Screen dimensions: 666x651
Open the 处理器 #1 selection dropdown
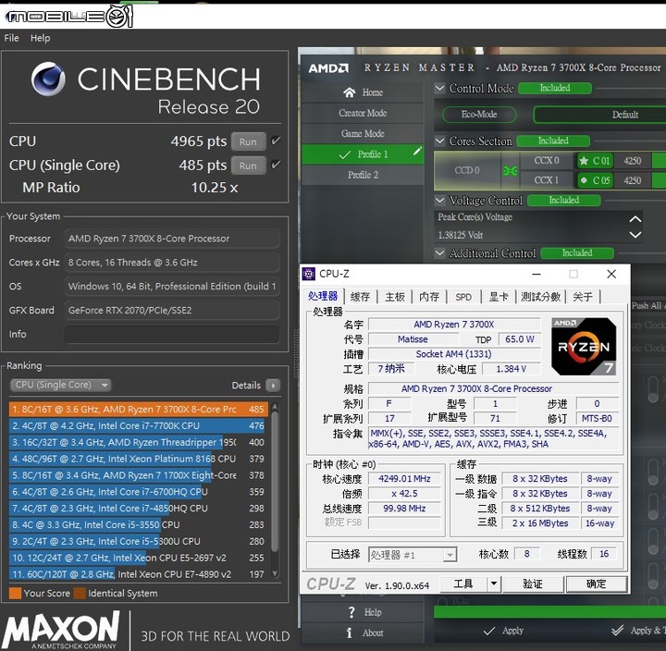[413, 555]
